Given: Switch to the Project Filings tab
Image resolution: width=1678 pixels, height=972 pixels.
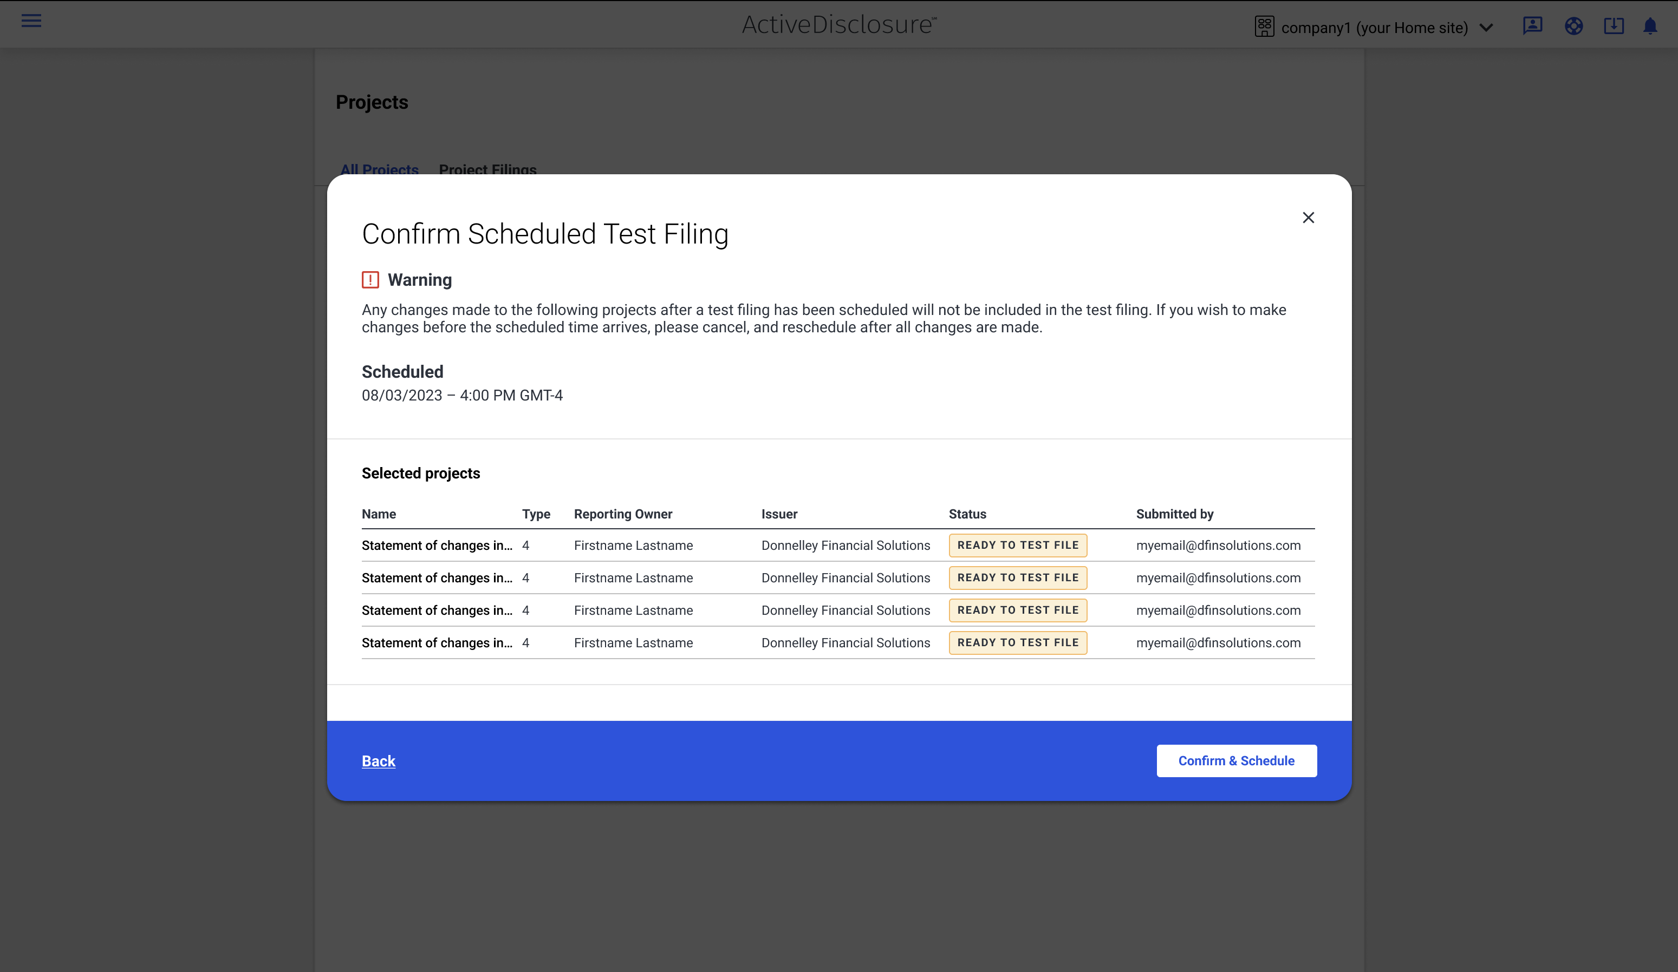Looking at the screenshot, I should point(487,169).
